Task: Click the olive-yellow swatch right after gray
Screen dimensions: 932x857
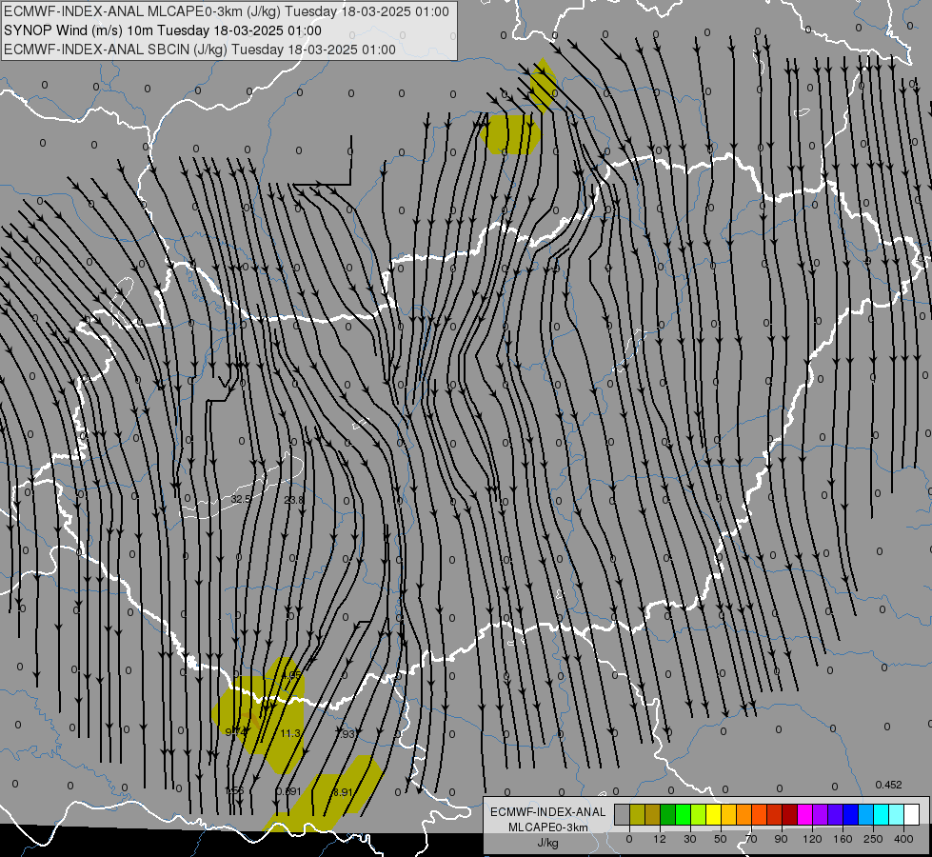Action: [637, 814]
